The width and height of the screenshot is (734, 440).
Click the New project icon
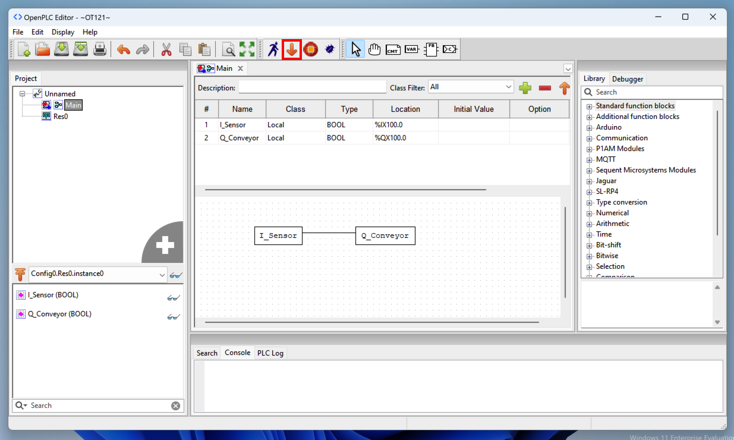tap(24, 49)
